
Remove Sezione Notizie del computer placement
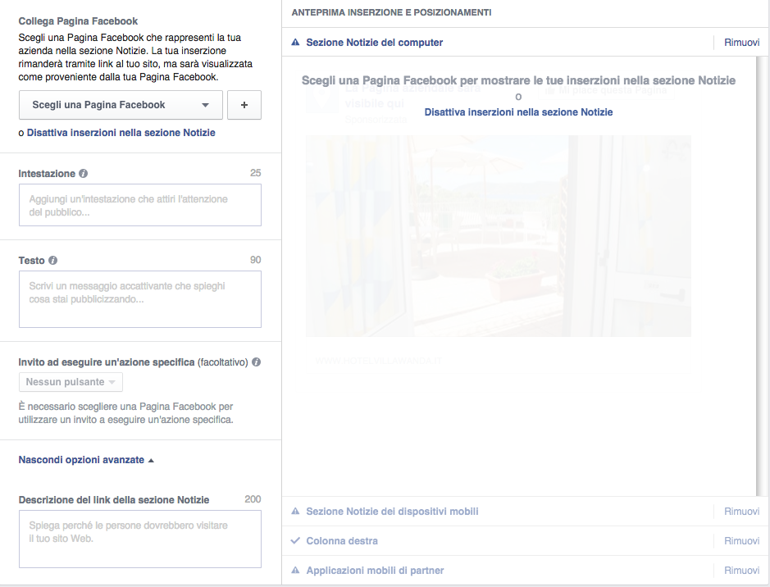(741, 42)
